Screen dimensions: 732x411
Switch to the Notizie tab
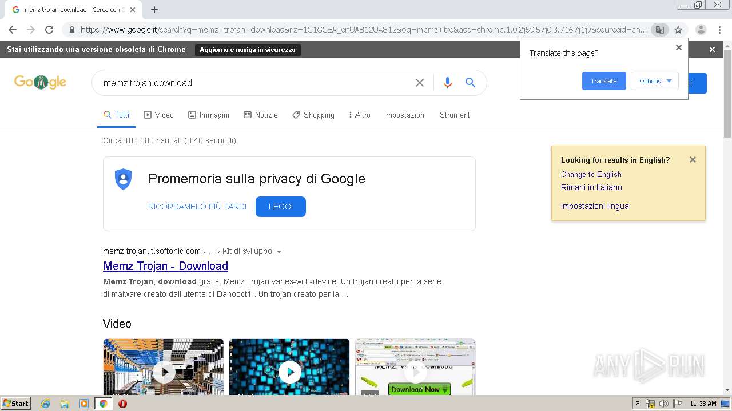[261, 115]
